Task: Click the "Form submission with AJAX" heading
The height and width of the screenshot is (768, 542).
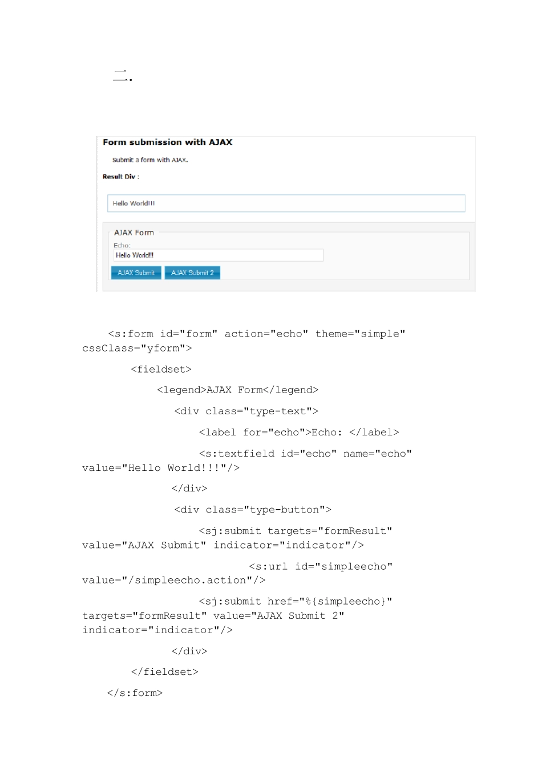Action: pos(167,142)
